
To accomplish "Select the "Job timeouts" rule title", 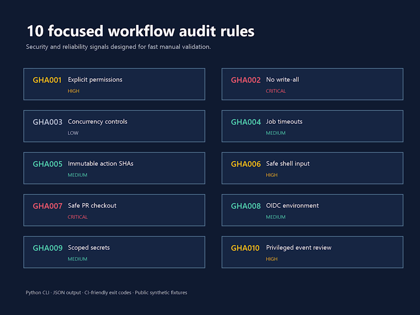I will 284,121.
